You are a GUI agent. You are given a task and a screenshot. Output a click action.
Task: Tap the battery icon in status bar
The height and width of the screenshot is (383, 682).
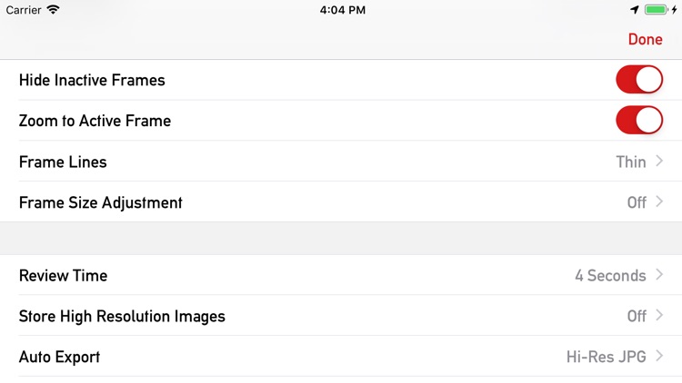tap(657, 10)
